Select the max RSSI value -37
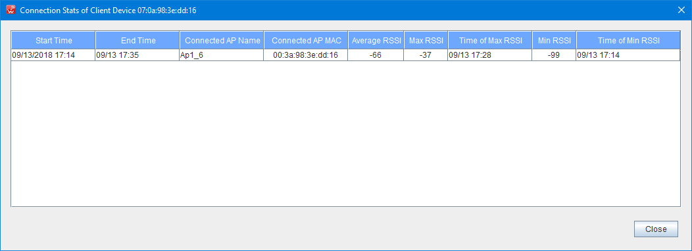The image size is (692, 251). pyautogui.click(x=426, y=55)
